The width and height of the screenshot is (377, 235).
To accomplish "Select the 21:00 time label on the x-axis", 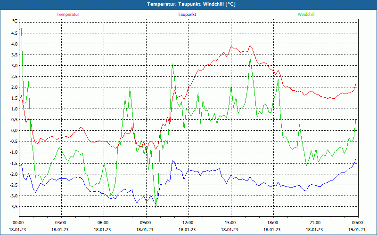I will pos(315,223).
